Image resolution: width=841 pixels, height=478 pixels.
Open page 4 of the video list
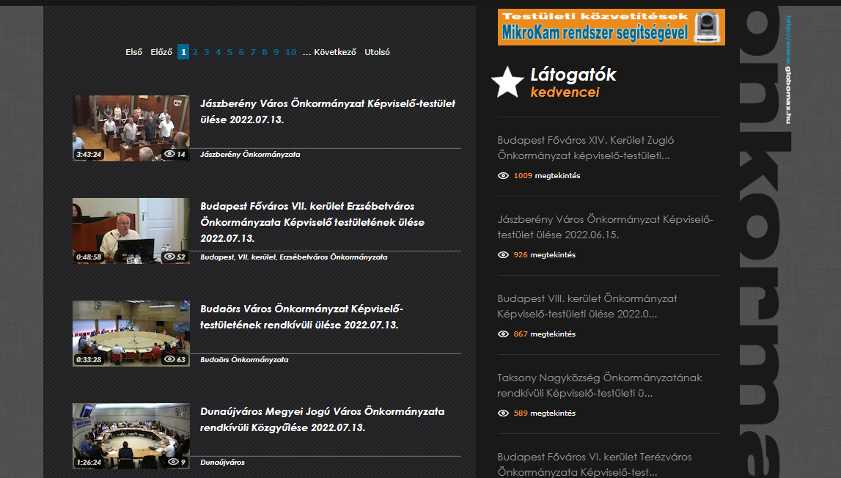point(218,52)
